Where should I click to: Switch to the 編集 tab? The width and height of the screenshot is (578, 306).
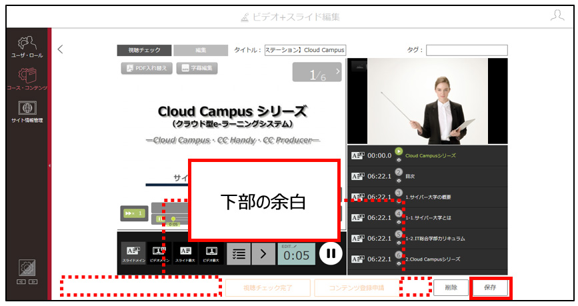tap(201, 50)
